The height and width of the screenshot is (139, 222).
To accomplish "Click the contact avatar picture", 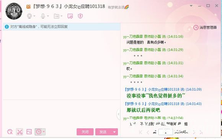I will click(x=14, y=11).
